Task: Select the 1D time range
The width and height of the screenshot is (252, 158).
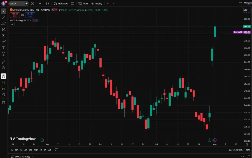Action: tap(12, 150)
